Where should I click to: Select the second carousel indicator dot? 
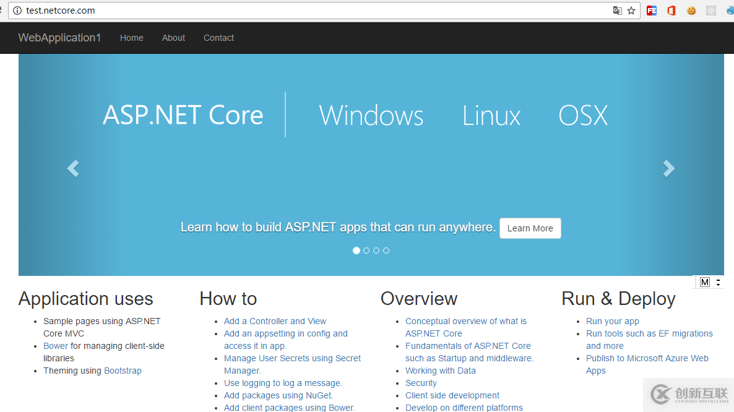click(366, 251)
